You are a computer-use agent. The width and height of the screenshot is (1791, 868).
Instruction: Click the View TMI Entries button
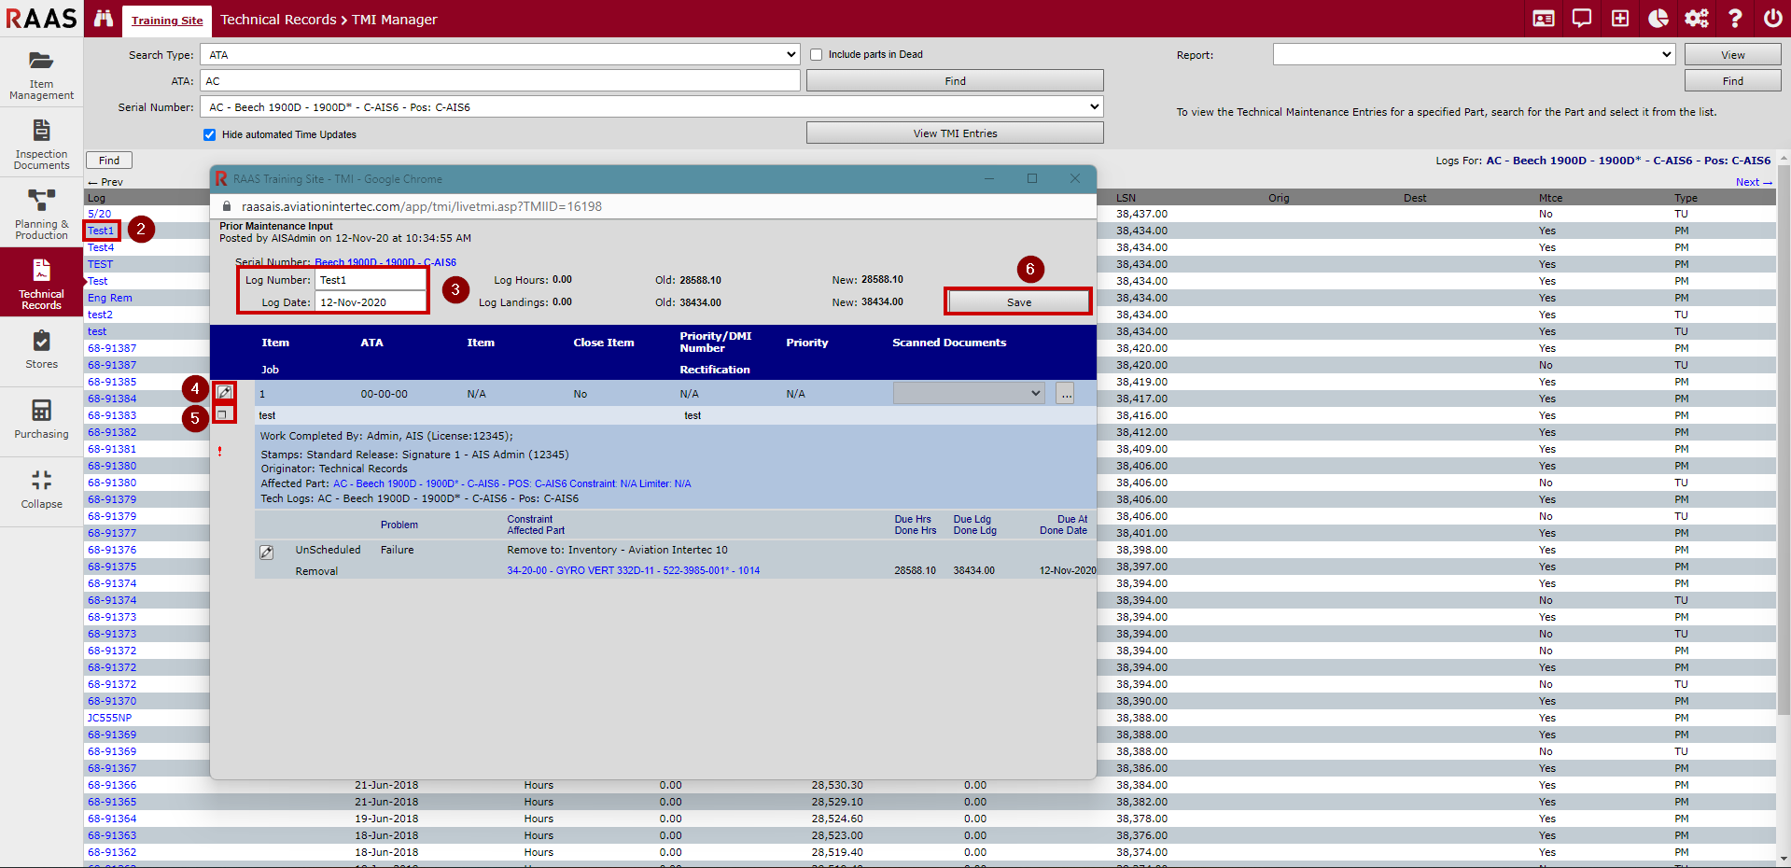pos(955,133)
